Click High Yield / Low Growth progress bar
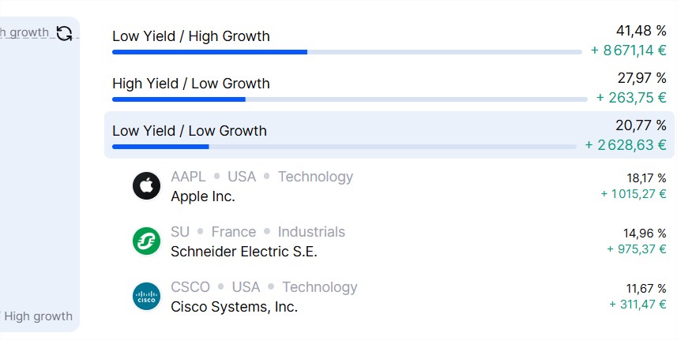677x340 pixels. coord(350,99)
